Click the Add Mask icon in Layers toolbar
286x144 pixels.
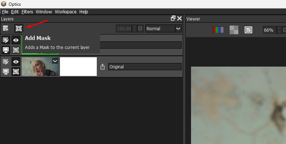[19, 28]
